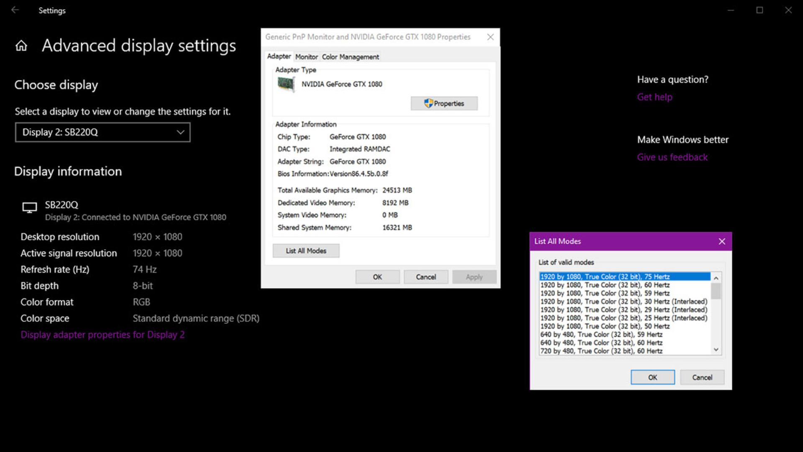Click the SB220Q monitor icon
This screenshot has width=803, height=452.
click(x=29, y=208)
